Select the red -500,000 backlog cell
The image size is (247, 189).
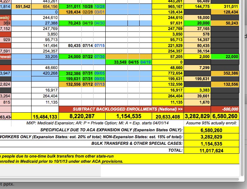pos(225,109)
